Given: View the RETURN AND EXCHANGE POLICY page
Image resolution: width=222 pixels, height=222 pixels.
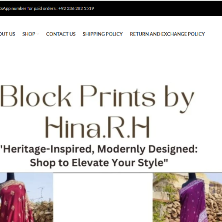Looking at the screenshot, I should (x=167, y=34).
